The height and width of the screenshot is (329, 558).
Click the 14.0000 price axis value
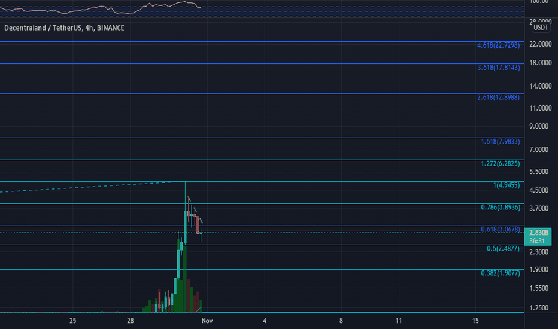(x=541, y=86)
